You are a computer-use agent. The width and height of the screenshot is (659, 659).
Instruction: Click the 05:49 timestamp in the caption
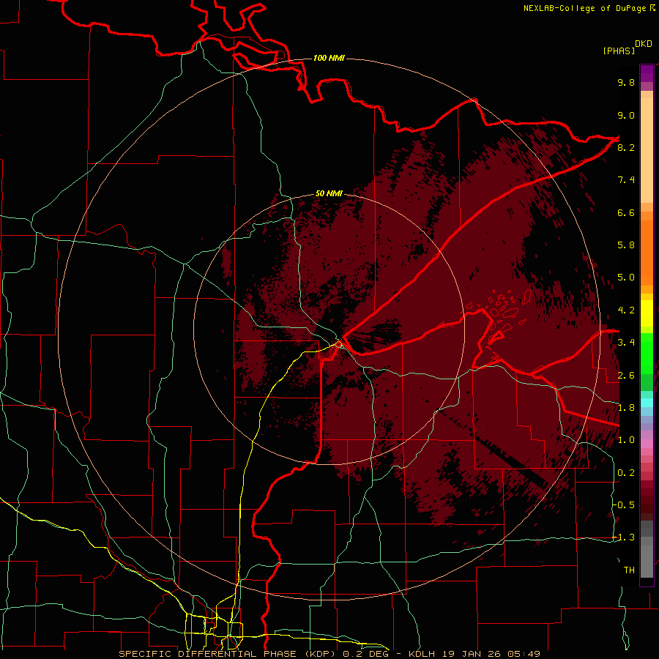[524, 654]
